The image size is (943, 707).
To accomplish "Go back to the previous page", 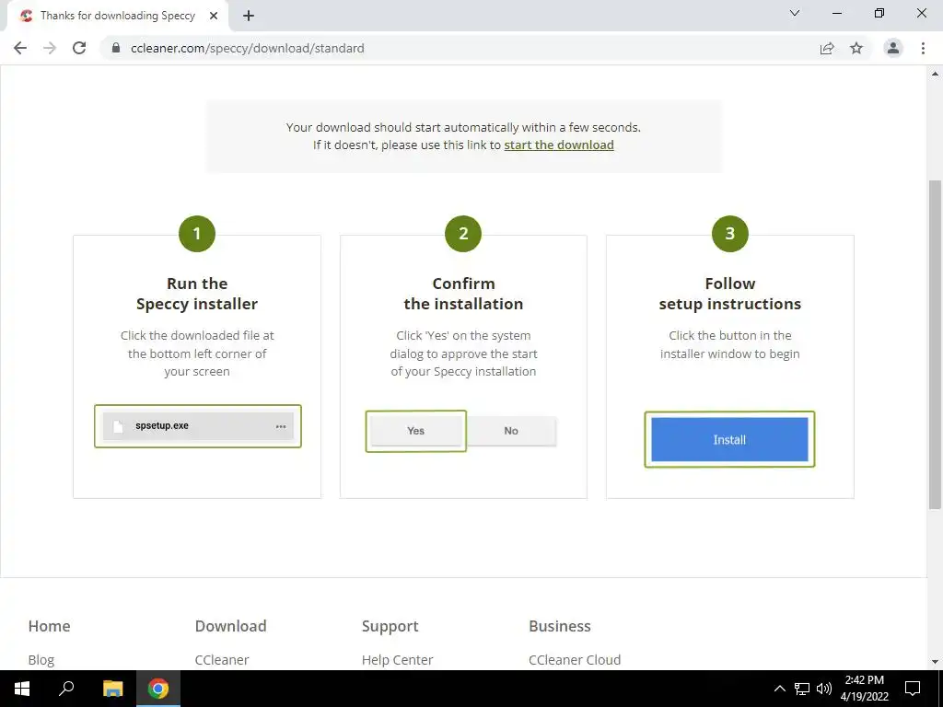I will (20, 48).
